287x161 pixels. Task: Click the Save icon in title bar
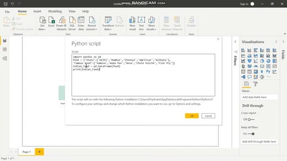point(6,4)
